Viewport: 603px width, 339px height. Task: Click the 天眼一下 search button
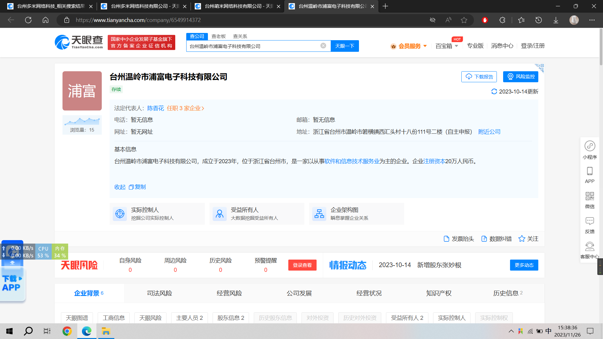tap(345, 46)
